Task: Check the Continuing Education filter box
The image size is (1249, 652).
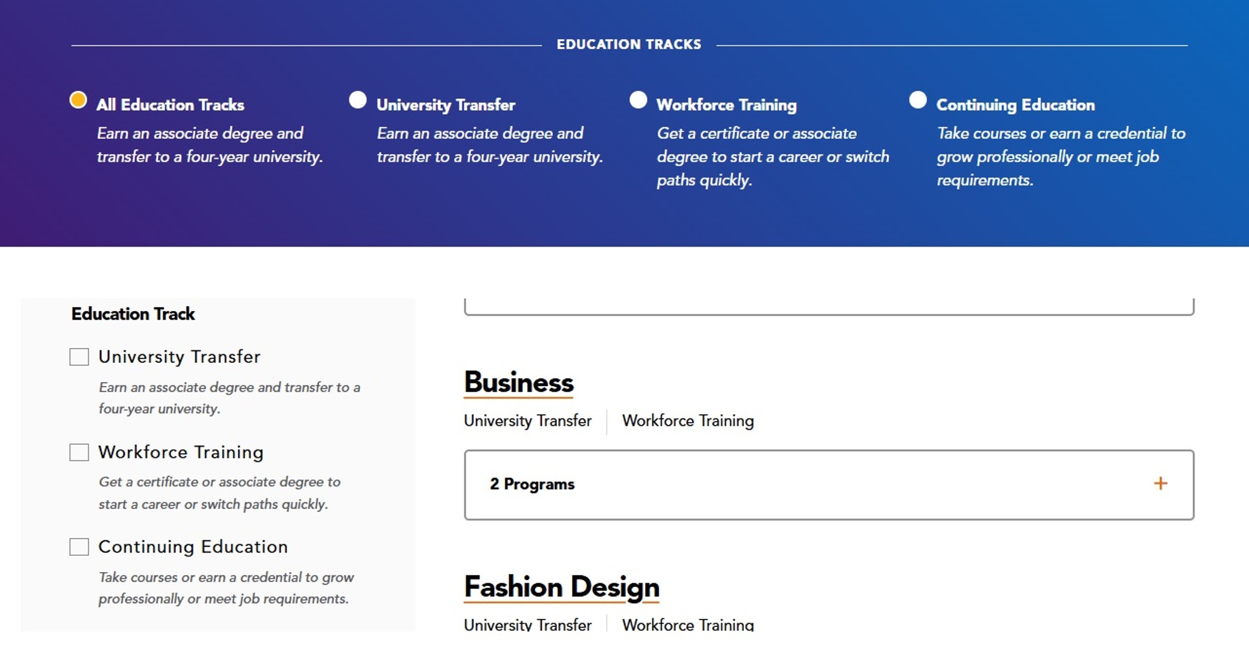Action: coord(79,546)
